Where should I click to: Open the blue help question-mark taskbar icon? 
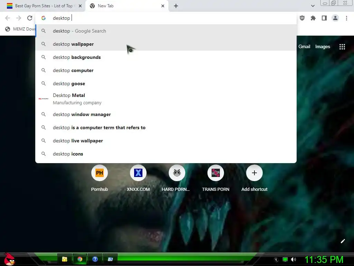(95, 259)
